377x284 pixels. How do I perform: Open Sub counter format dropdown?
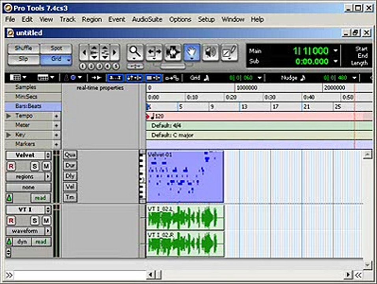click(335, 62)
